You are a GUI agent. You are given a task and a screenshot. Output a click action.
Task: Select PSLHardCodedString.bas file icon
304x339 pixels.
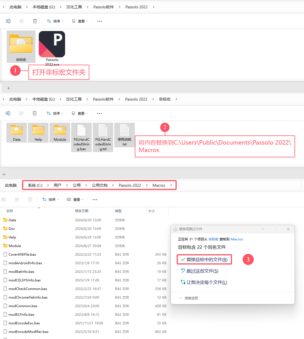[81, 137]
